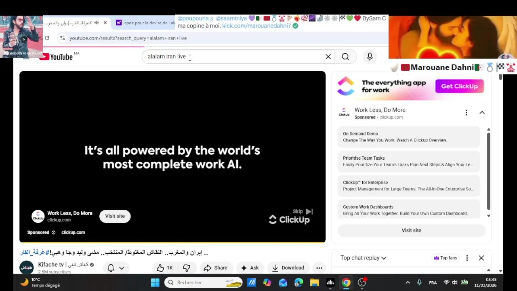Image resolution: width=517 pixels, height=291 pixels.
Task: Click the ClickUp avatar in video ad overlay
Action: [x=38, y=216]
